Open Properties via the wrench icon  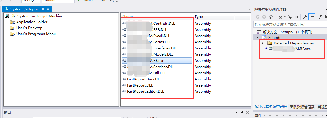pyautogui.click(x=305, y=17)
